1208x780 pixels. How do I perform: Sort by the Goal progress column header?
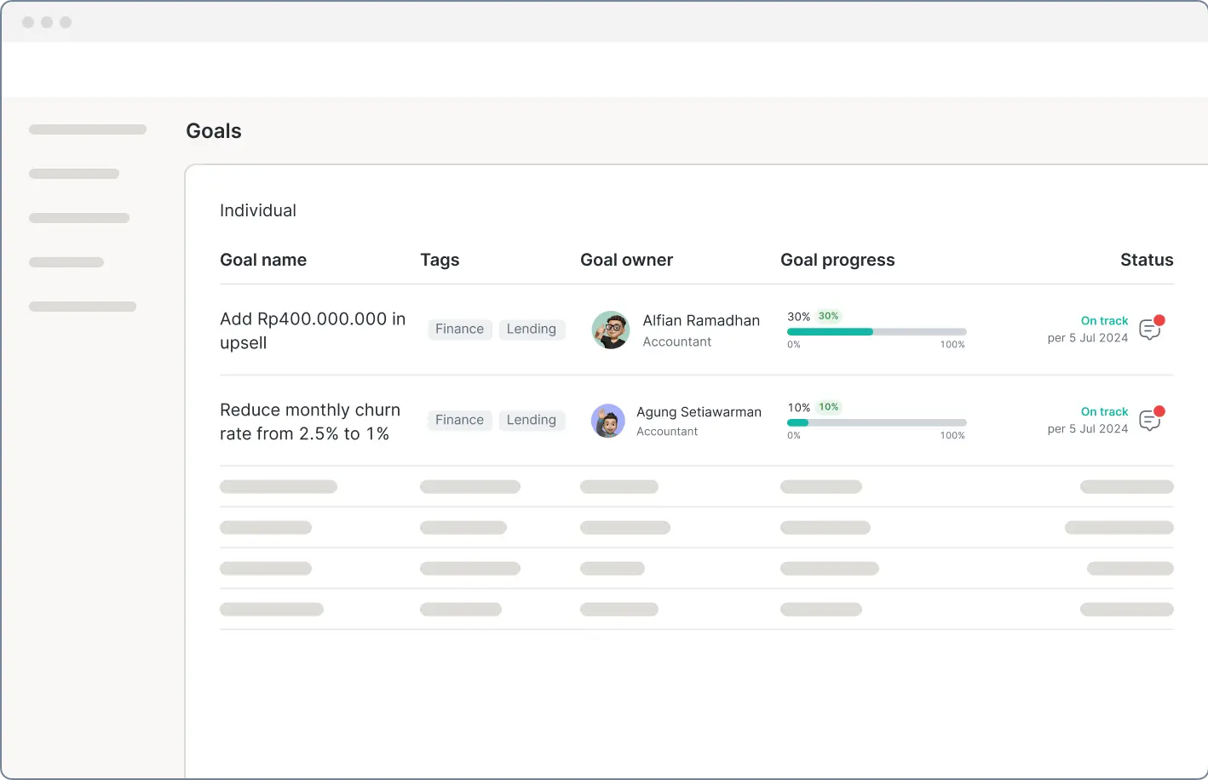(837, 260)
